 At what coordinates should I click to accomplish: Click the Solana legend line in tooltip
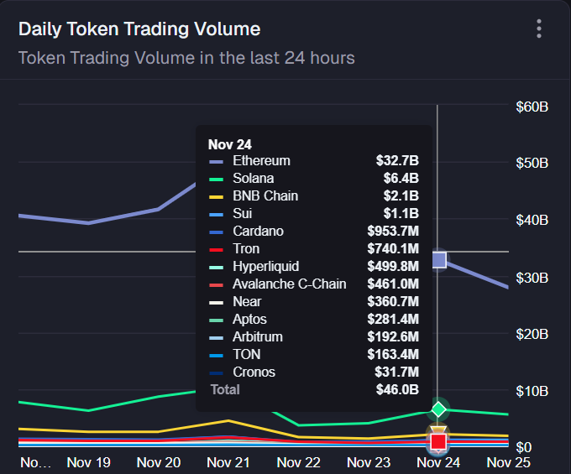217,179
